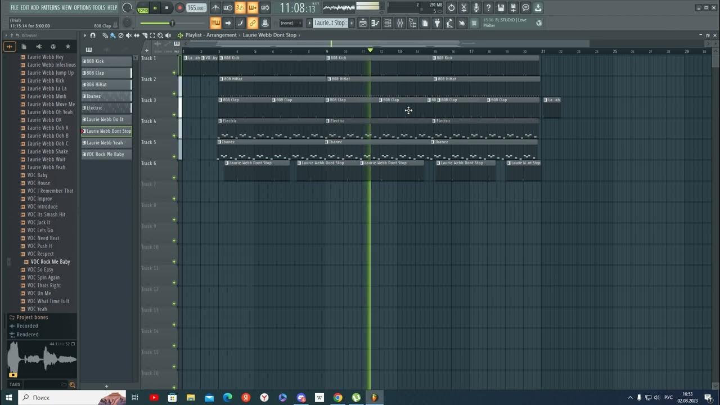Toggle loop recording button

265,8
